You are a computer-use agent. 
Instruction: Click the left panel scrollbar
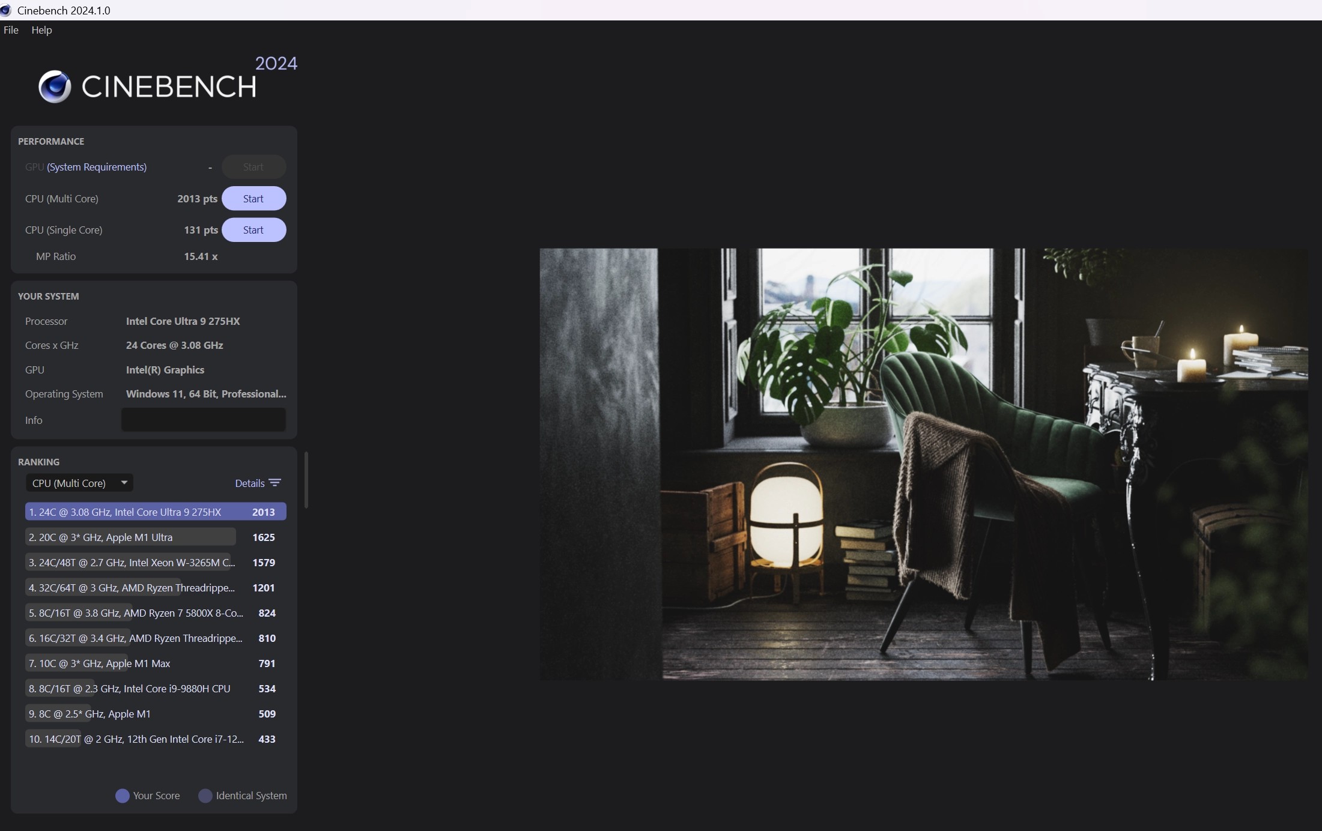pyautogui.click(x=306, y=480)
